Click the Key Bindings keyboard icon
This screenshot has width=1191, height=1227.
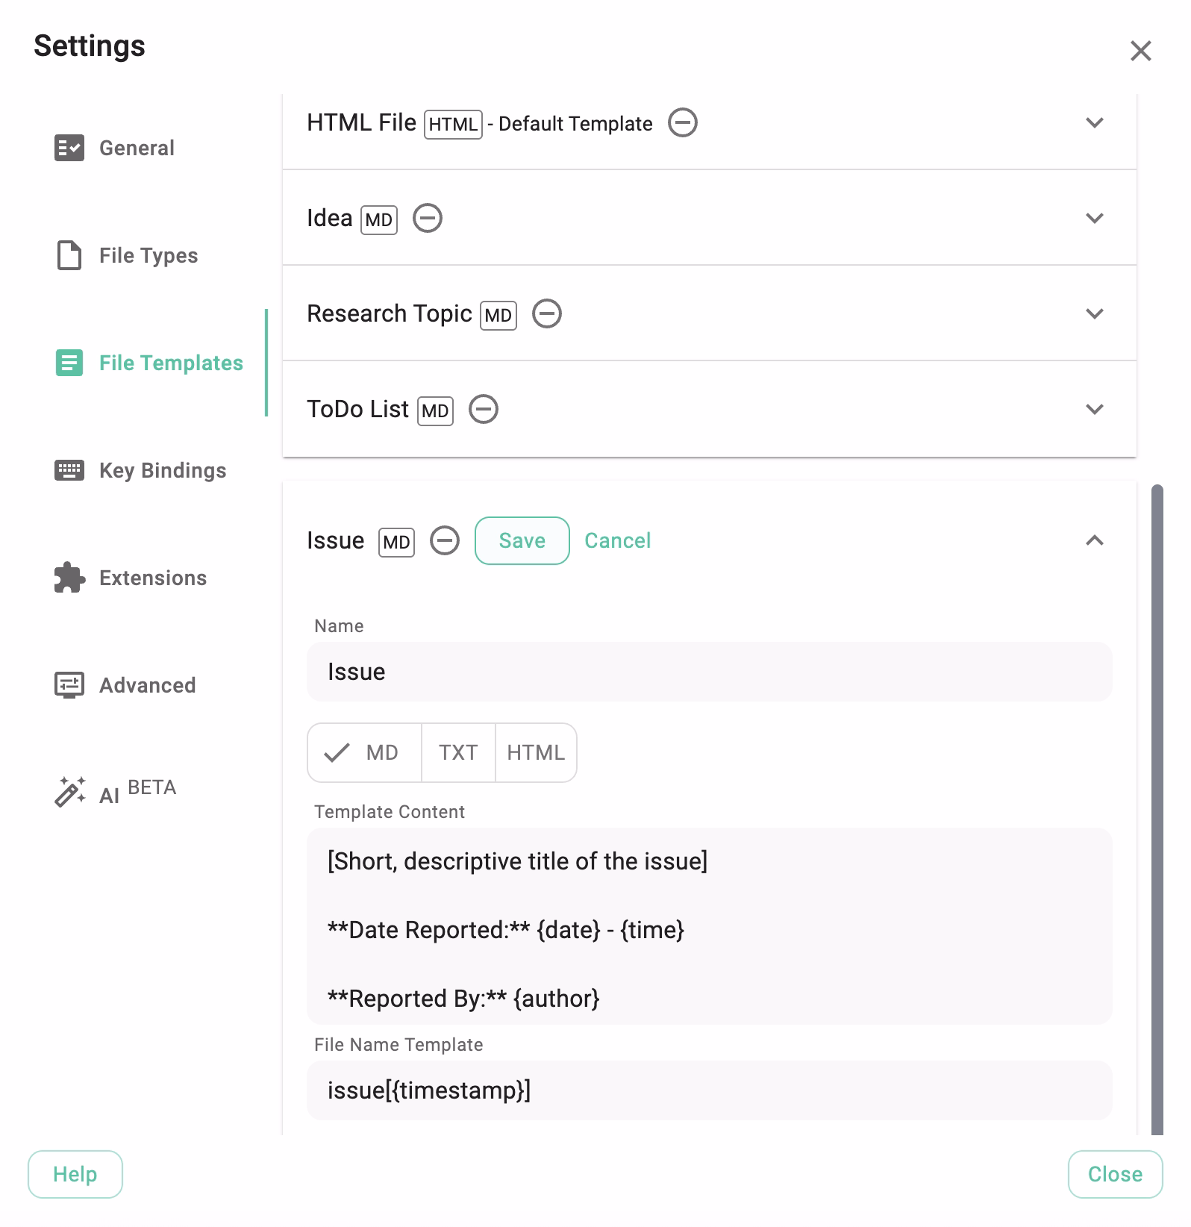69,470
